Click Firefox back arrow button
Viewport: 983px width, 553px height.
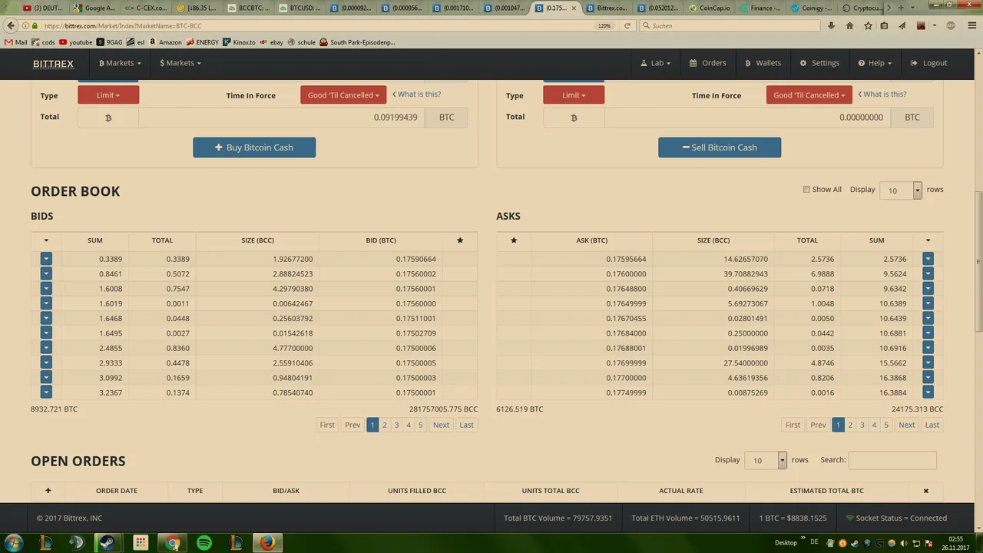11,25
